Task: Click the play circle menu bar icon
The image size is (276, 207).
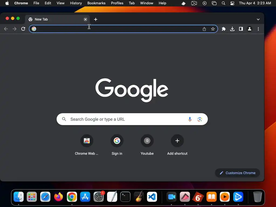Action: coord(205,3)
